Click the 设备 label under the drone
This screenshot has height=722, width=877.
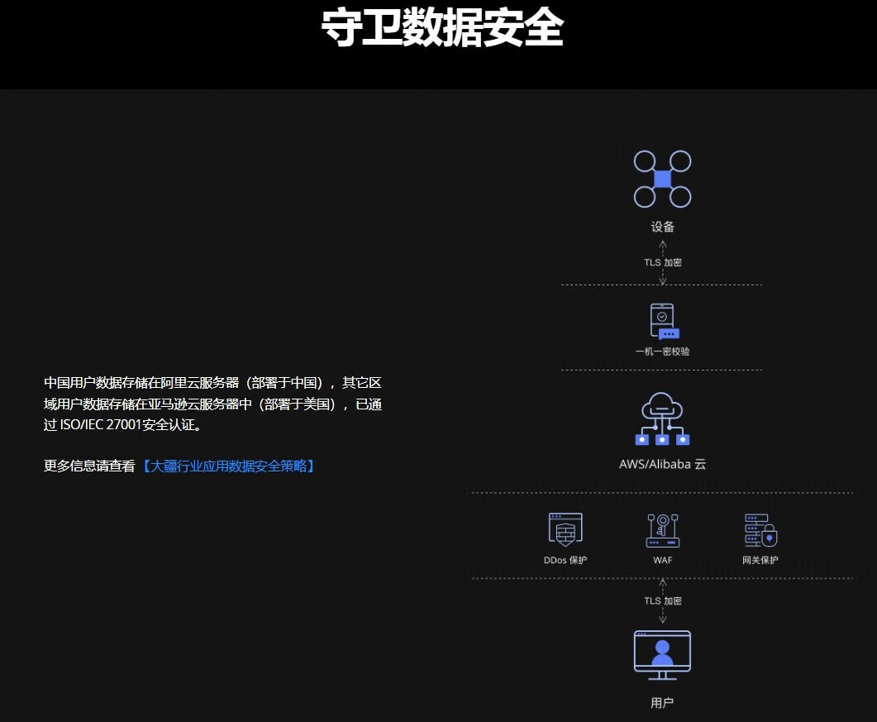click(x=662, y=227)
